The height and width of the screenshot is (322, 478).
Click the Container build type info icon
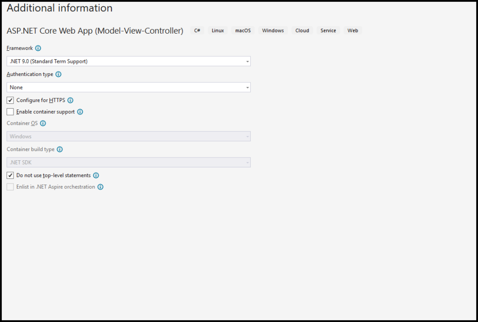60,150
